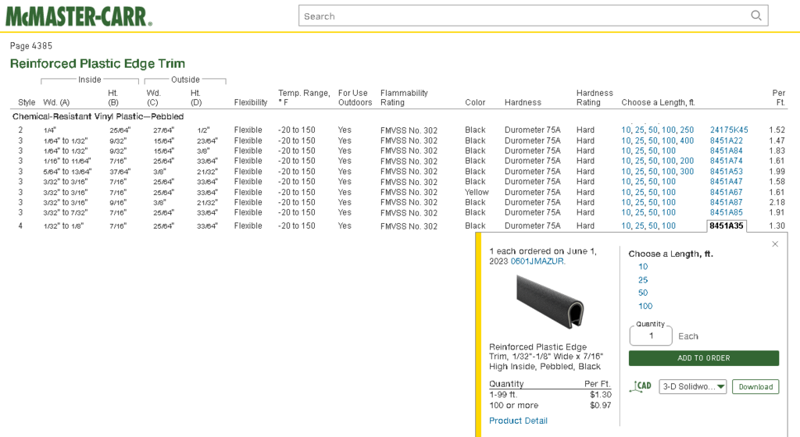The image size is (800, 437).
Task: Select 25 ft length in popup
Action: tap(643, 280)
